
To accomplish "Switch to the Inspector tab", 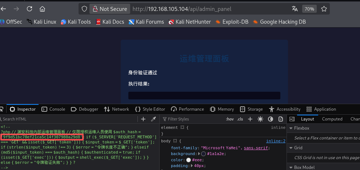I will 23,109.
